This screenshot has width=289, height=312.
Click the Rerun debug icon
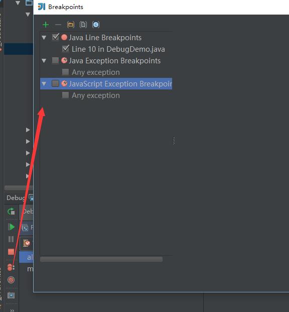11,212
